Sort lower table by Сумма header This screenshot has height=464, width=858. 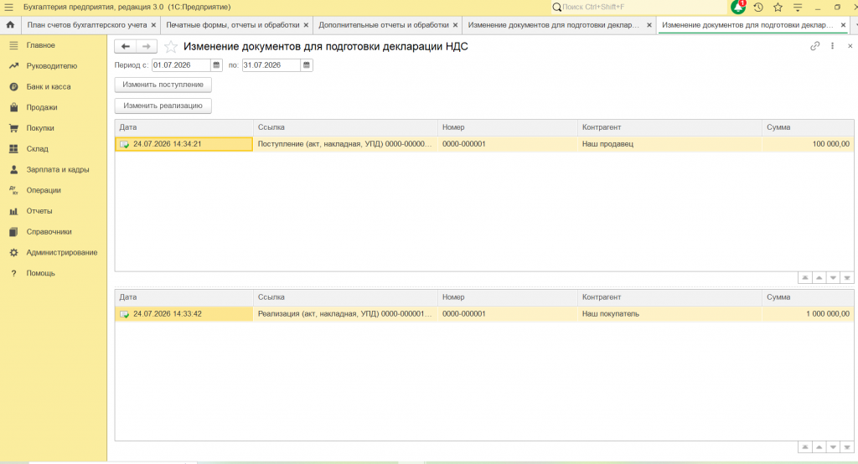(808, 297)
